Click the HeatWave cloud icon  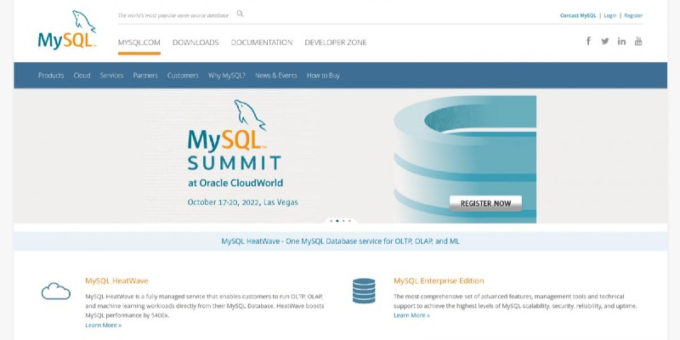56,292
